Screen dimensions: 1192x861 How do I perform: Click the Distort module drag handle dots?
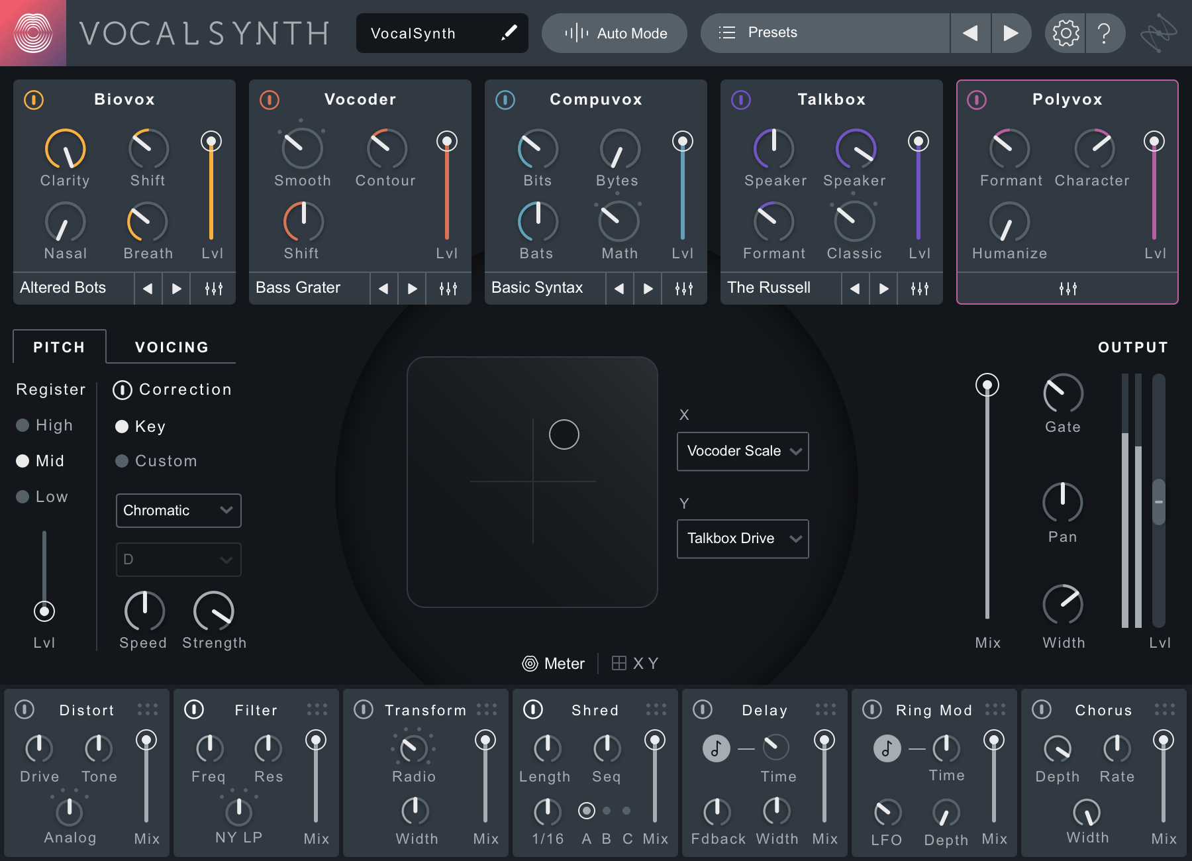click(148, 709)
